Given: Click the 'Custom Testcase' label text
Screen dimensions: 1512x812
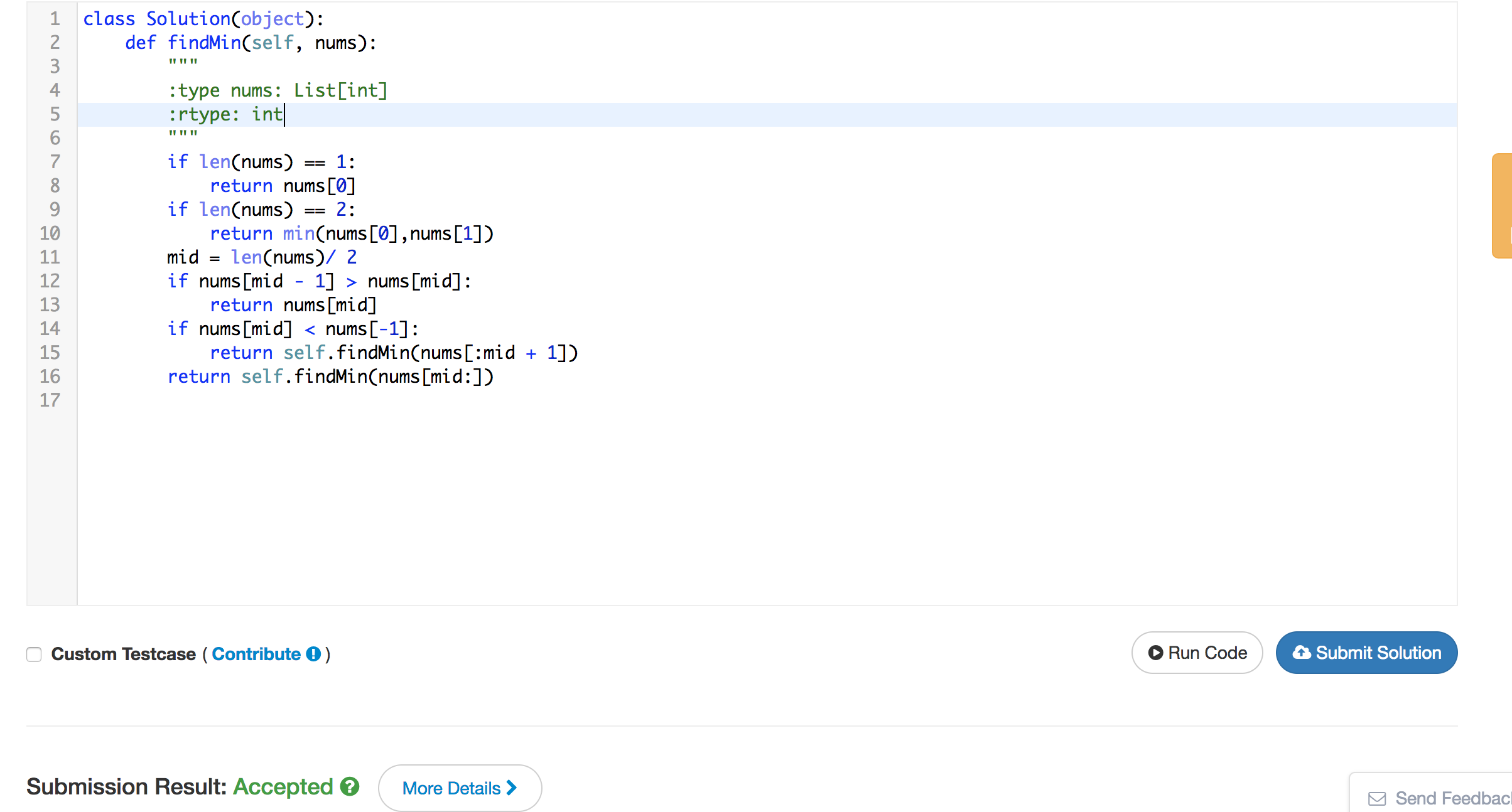Looking at the screenshot, I should click(123, 654).
